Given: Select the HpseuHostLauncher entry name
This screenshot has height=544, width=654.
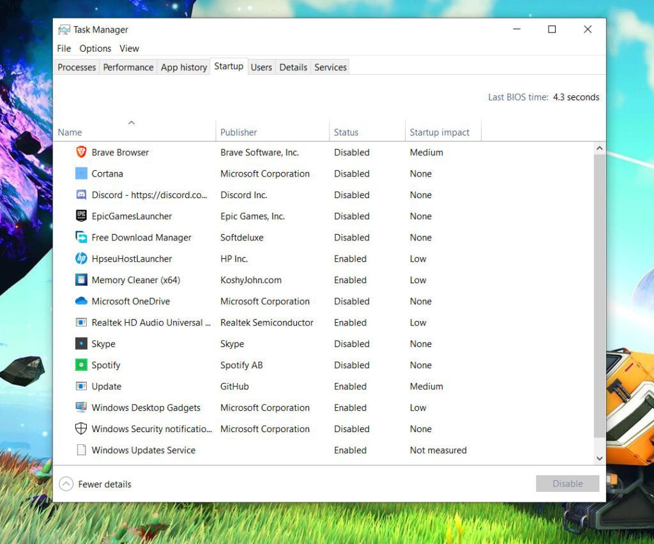Looking at the screenshot, I should [x=132, y=259].
